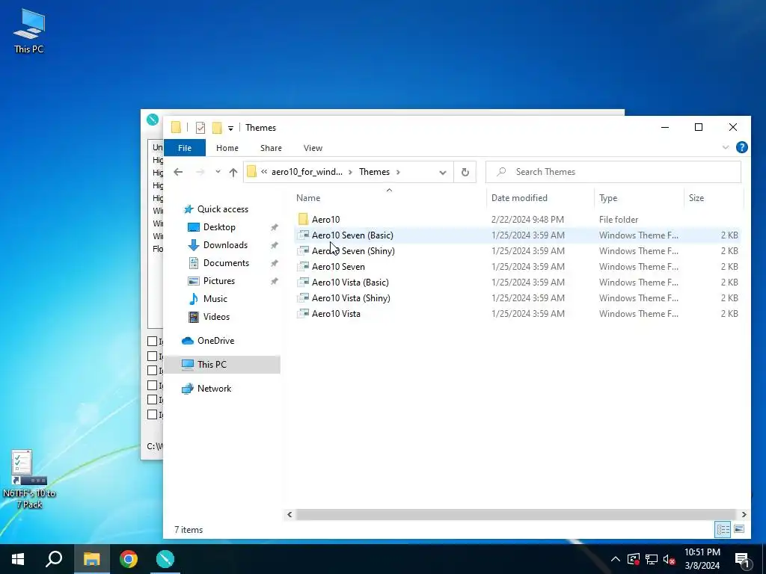Expand the ribbon with the chevron
The image size is (766, 574).
pyautogui.click(x=726, y=147)
